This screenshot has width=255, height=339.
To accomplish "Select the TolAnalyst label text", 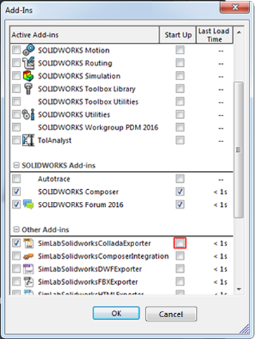I will coord(55,141).
